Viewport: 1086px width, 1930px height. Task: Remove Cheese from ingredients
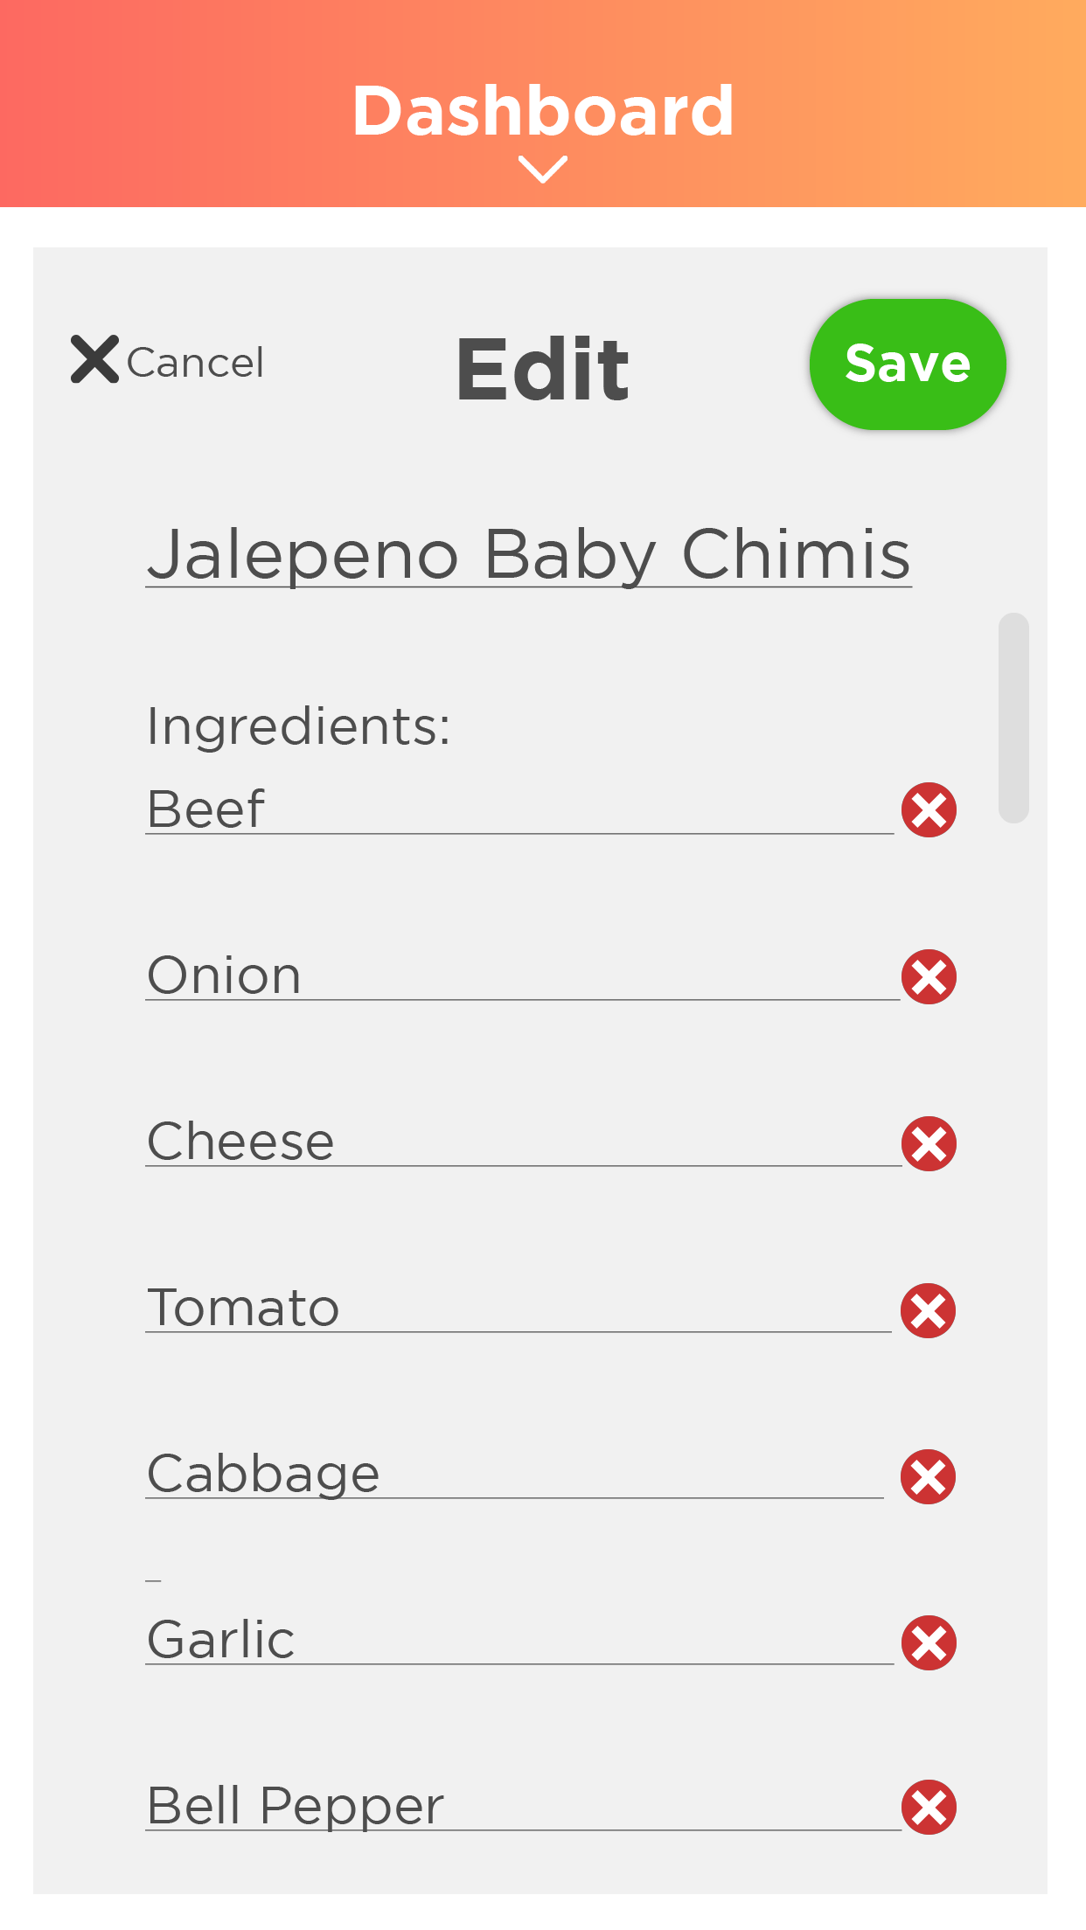929,1143
